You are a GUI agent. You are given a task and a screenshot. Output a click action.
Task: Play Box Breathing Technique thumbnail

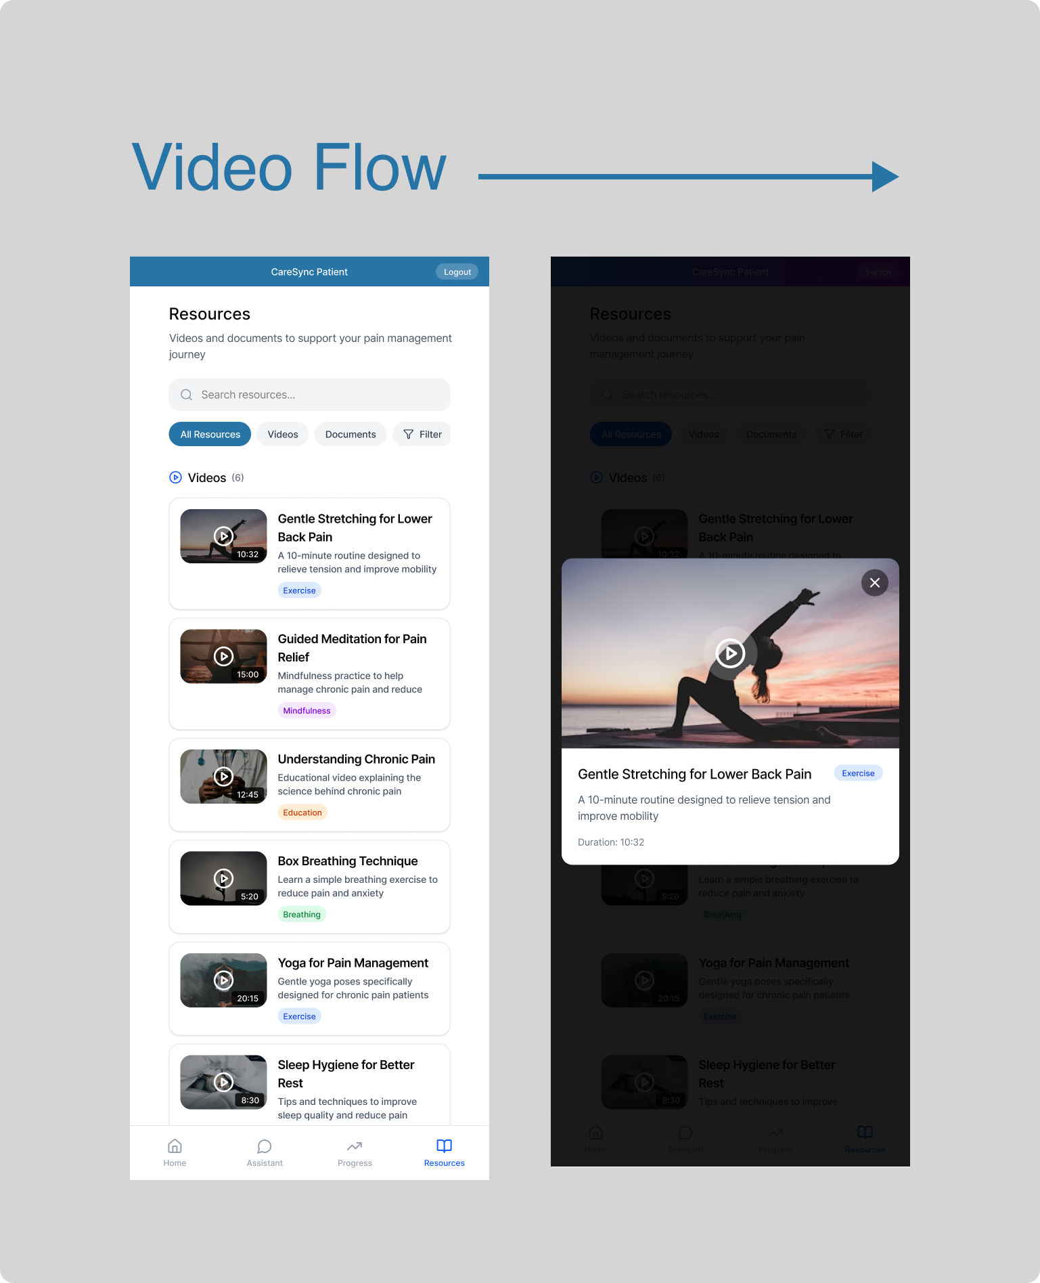point(223,878)
